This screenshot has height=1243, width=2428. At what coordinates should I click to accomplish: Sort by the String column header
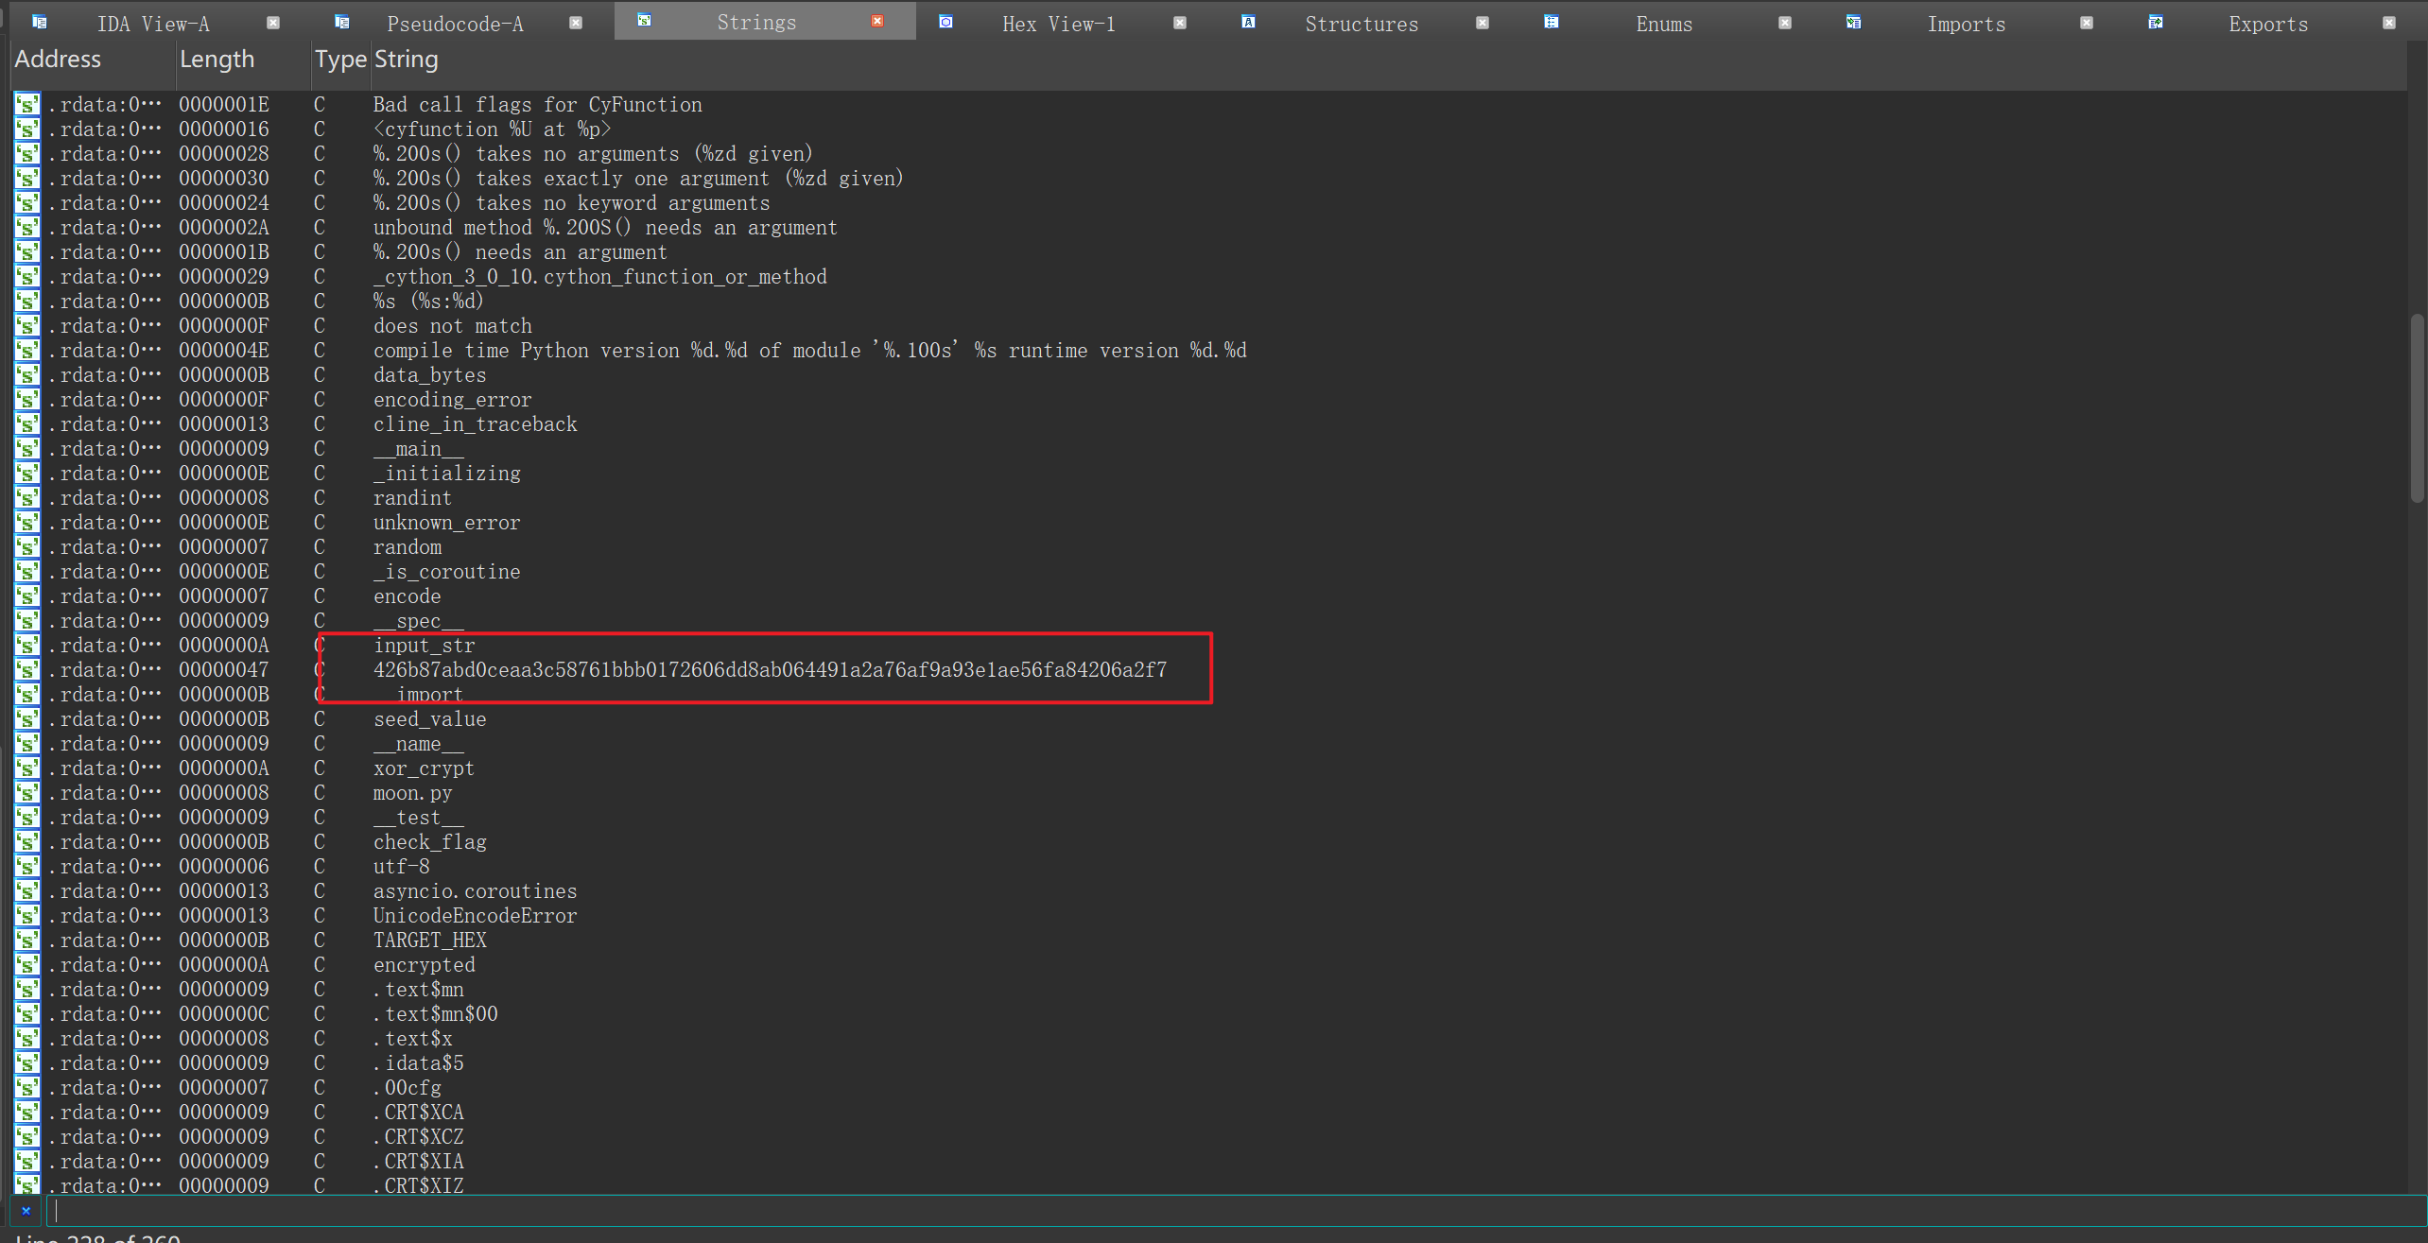(406, 60)
